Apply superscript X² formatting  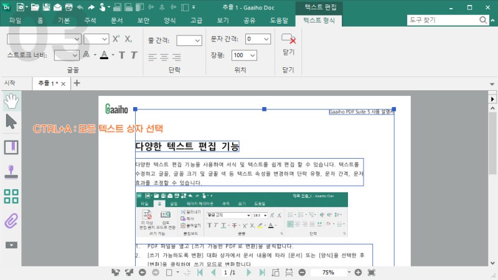[116, 39]
